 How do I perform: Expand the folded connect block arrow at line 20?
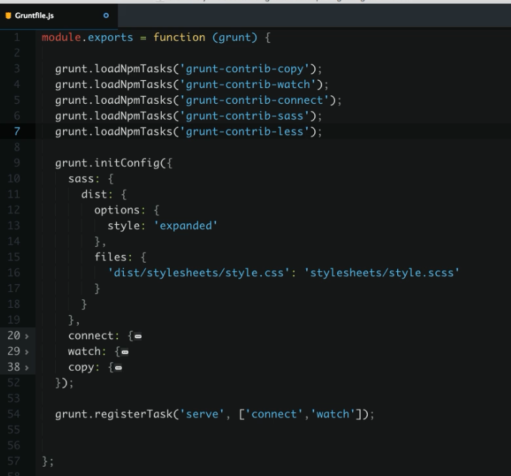click(x=27, y=336)
